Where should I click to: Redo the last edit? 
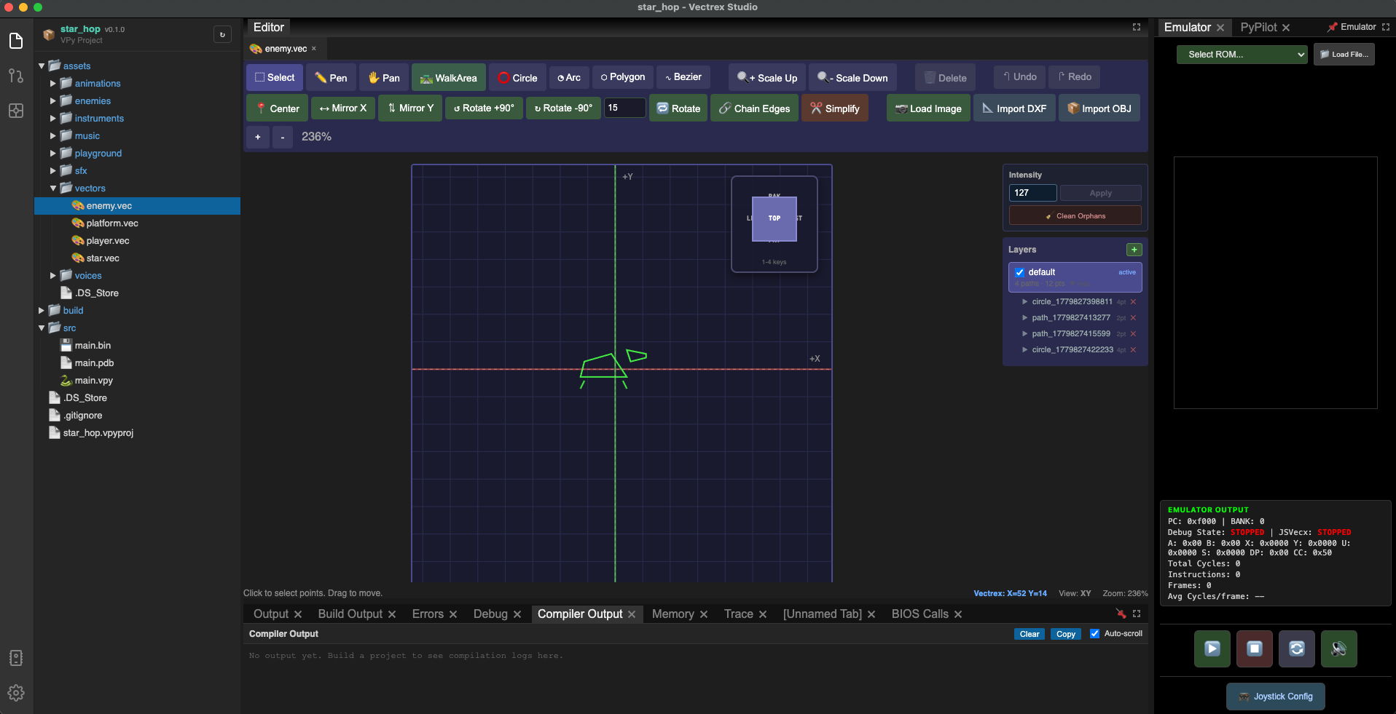tap(1075, 76)
